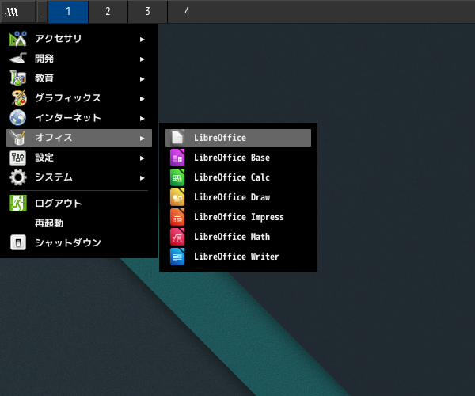Open the アクセサリ menu entry
The width and height of the screenshot is (475, 396).
79,39
